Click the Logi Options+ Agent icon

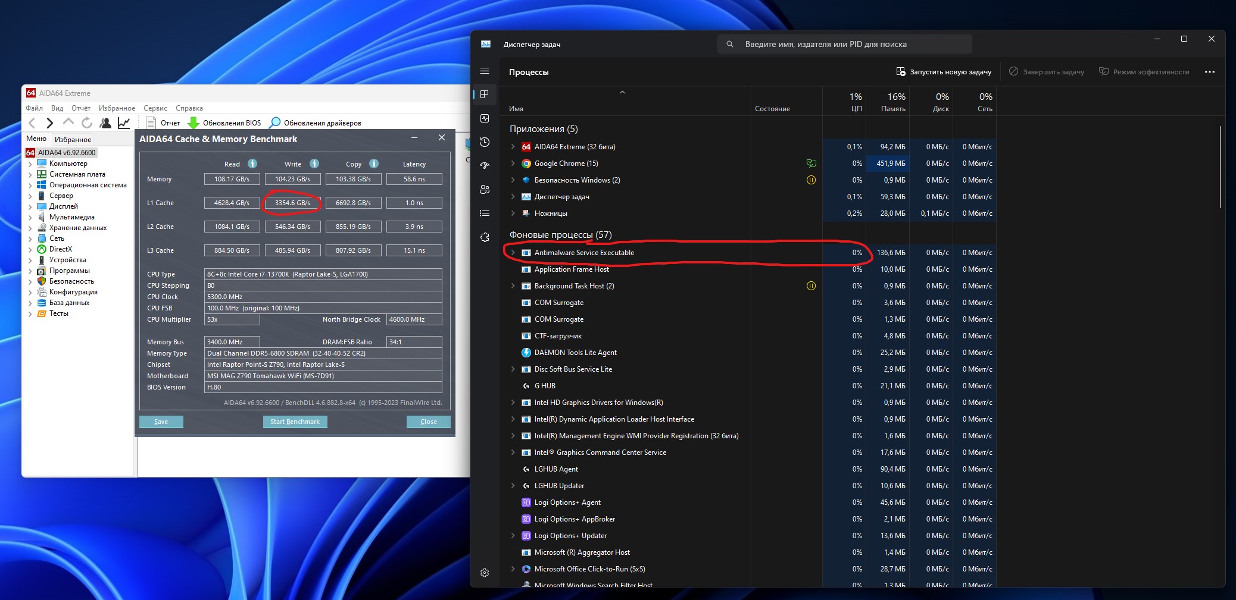coord(526,502)
